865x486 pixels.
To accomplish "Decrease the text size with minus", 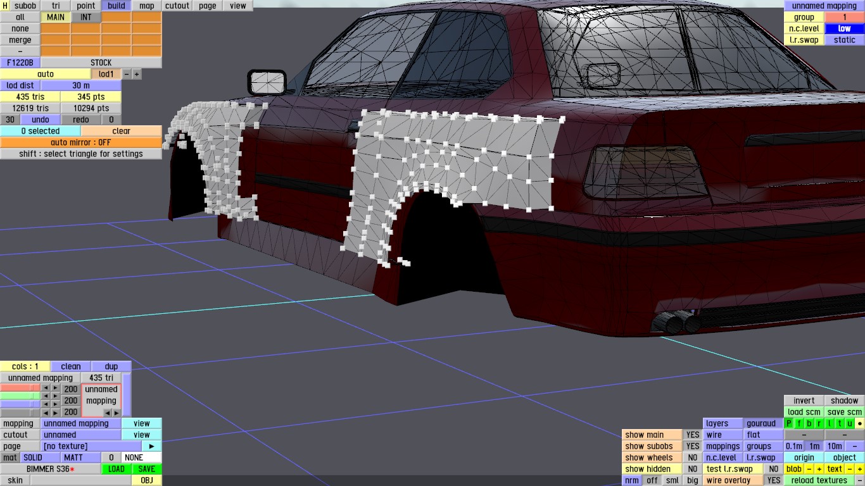I will [850, 469].
